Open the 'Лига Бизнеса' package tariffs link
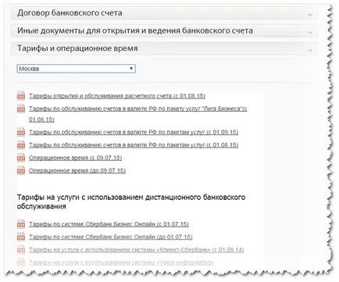Screen dimensions: 339x282 (x=137, y=114)
